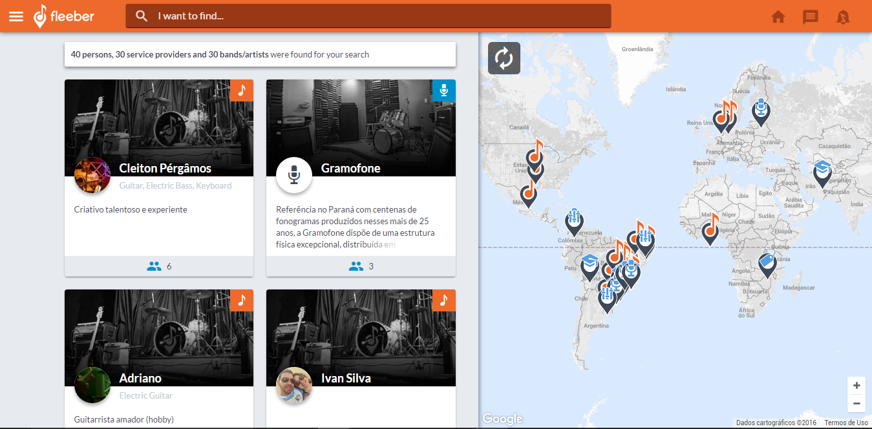Select the mixer marker near Chile and Argentina
The height and width of the screenshot is (429, 872).
(x=606, y=299)
